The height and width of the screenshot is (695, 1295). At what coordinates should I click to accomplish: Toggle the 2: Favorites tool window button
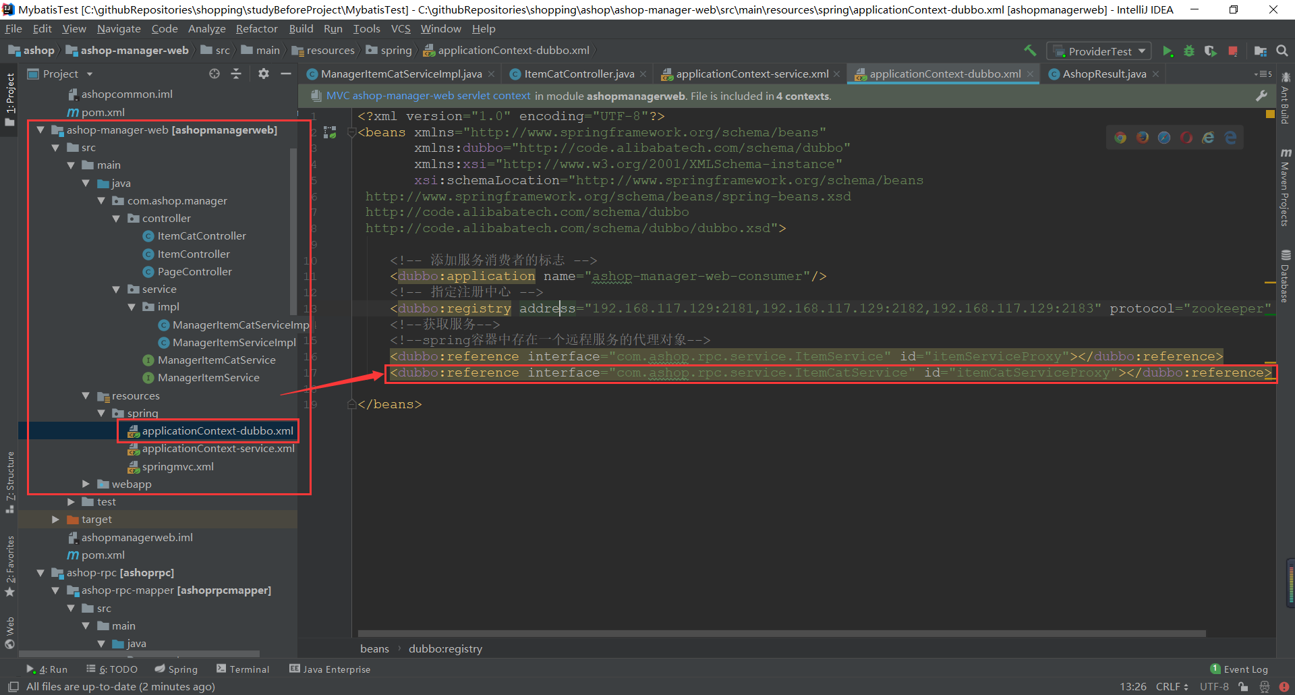pyautogui.click(x=9, y=566)
